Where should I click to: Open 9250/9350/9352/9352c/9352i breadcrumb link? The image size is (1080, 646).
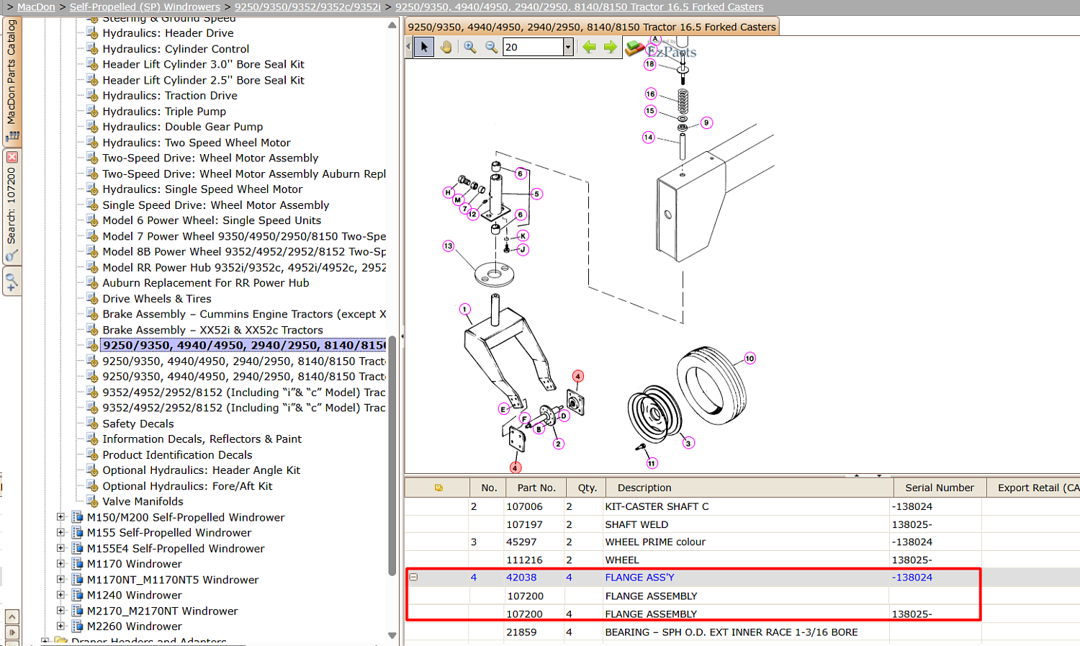pyautogui.click(x=307, y=7)
